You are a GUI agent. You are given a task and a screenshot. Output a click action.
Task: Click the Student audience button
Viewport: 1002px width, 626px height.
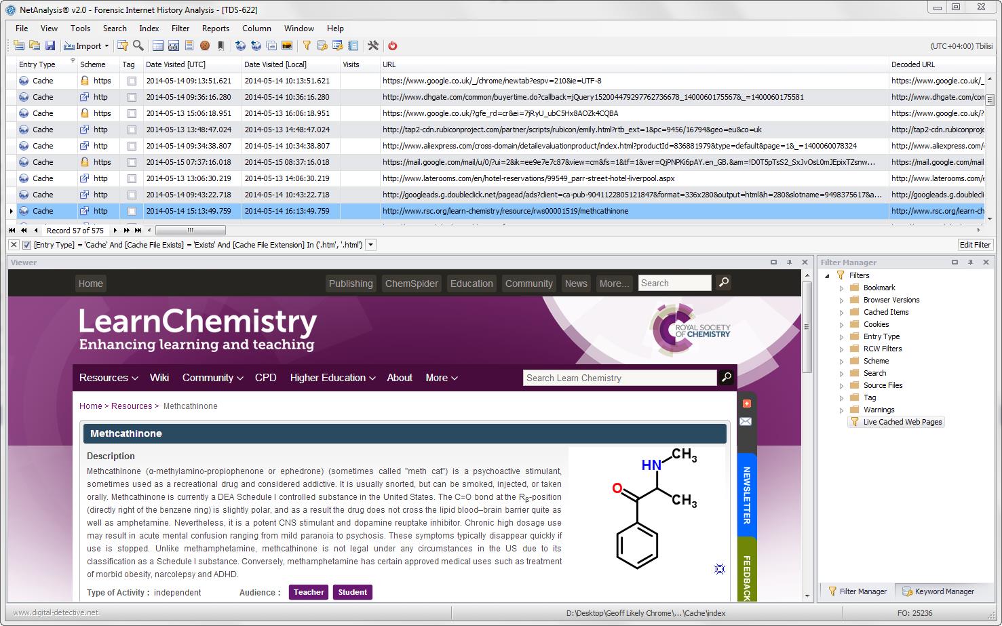coord(353,592)
